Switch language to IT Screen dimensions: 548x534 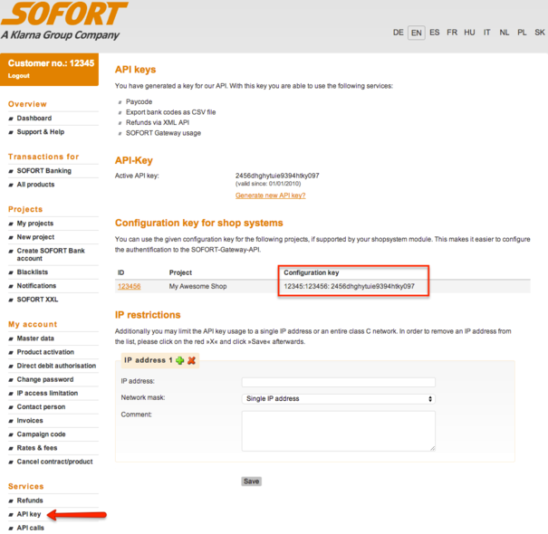click(486, 33)
